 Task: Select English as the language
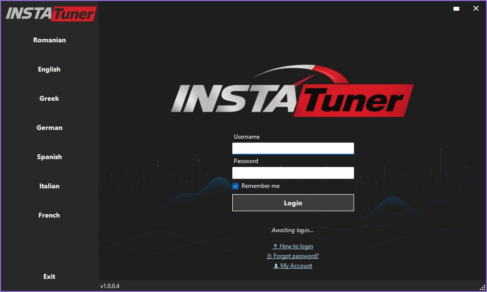(49, 69)
